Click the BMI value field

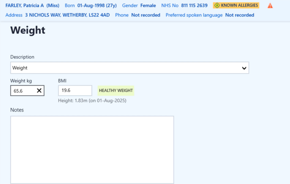75,91
